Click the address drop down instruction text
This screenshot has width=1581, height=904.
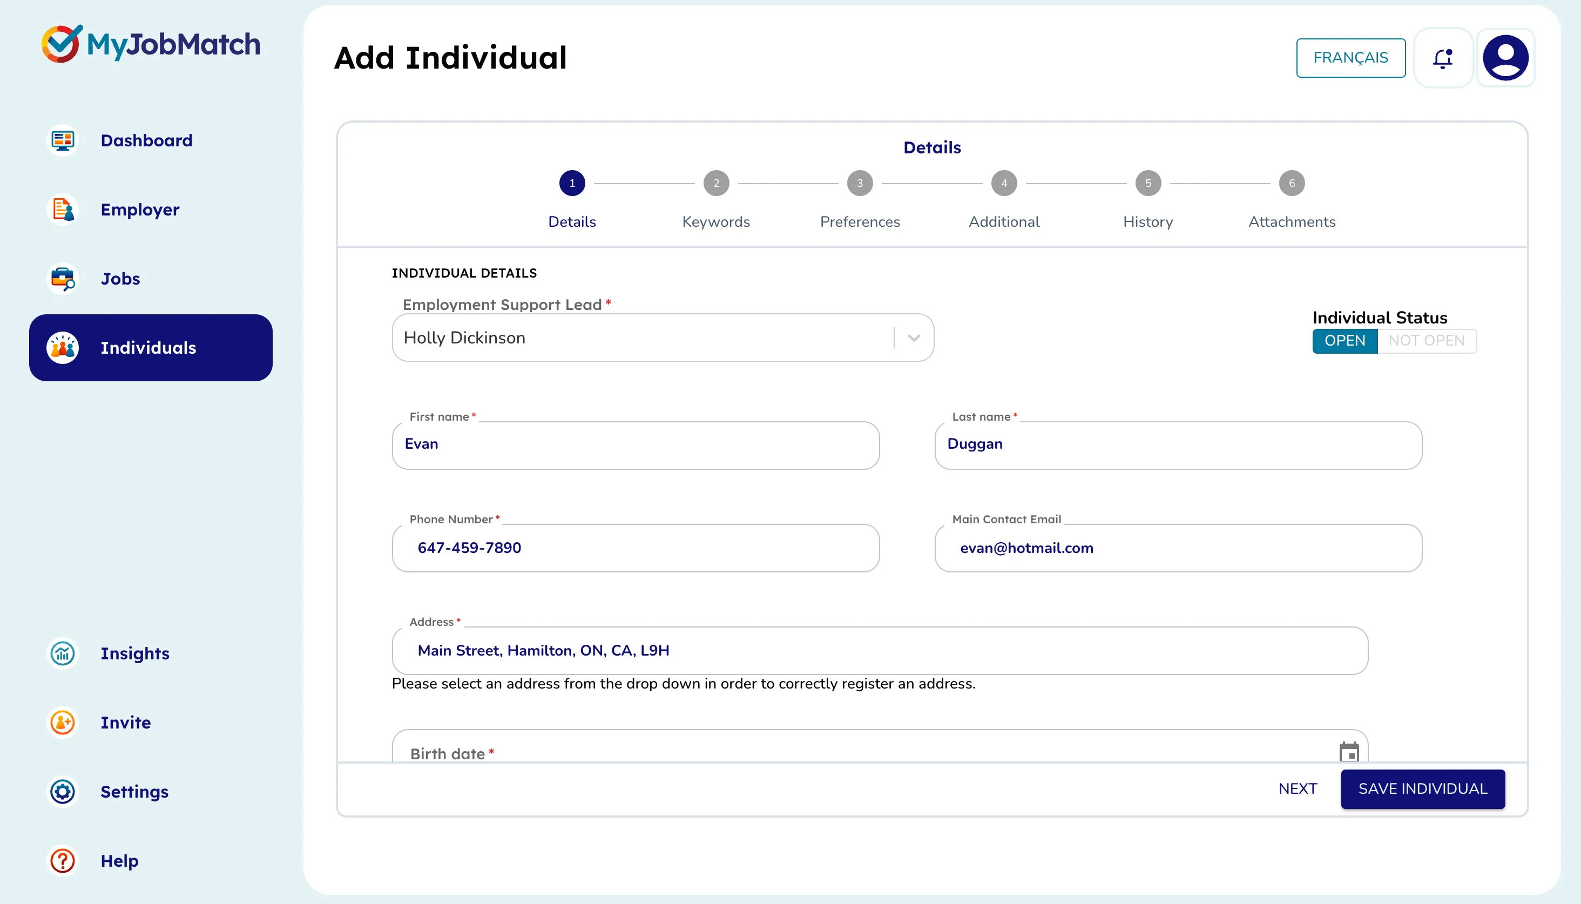684,684
